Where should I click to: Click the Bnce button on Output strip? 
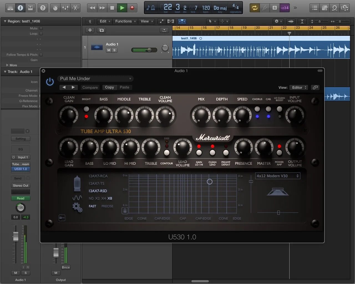(x=66, y=267)
